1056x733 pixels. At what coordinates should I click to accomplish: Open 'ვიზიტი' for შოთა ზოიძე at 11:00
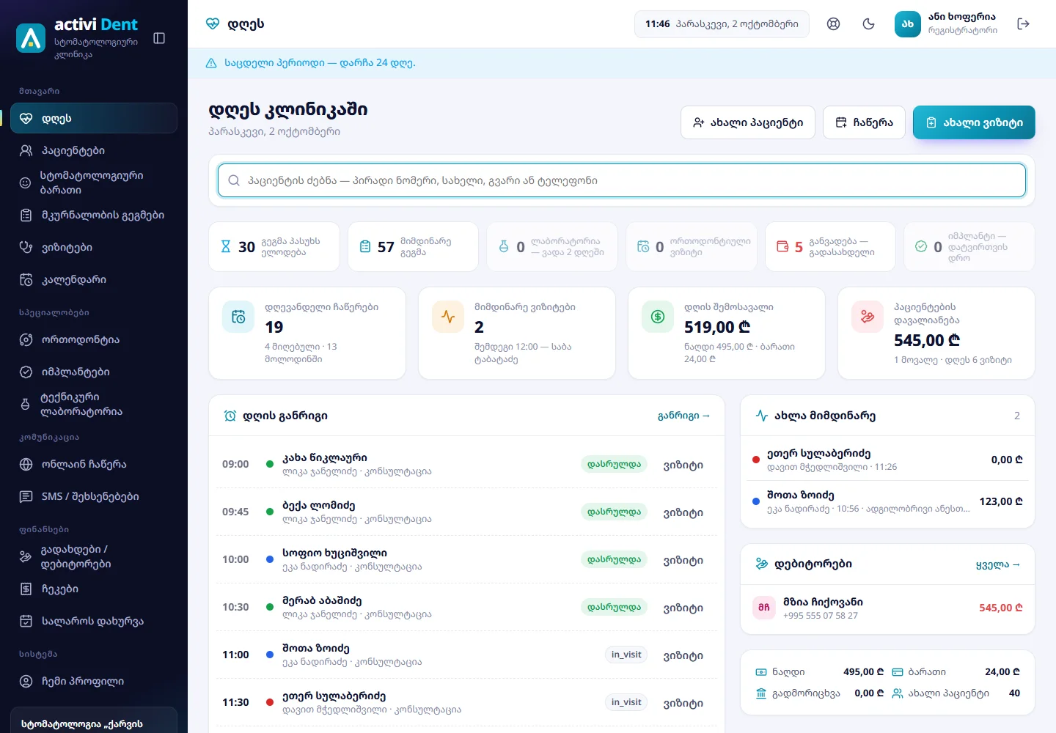point(683,655)
